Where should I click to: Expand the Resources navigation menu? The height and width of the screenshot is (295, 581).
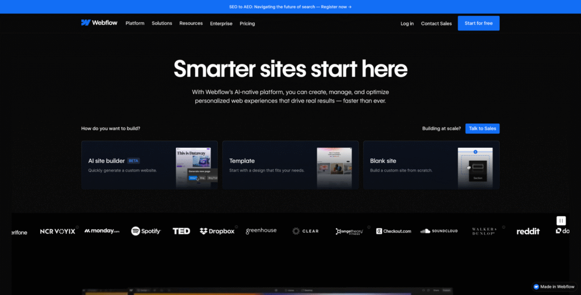(x=191, y=23)
